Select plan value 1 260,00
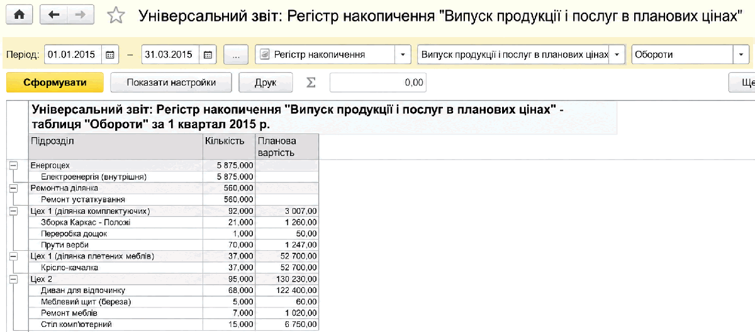755x332 pixels. point(287,222)
